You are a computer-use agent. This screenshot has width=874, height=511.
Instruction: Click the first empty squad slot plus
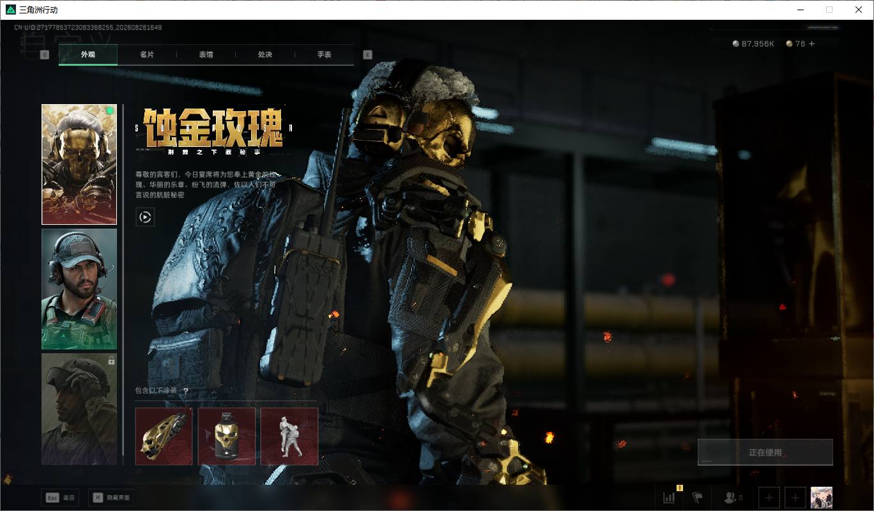(x=769, y=498)
